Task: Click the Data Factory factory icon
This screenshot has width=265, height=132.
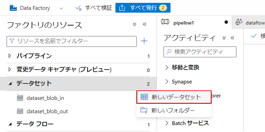Action: click(x=13, y=8)
